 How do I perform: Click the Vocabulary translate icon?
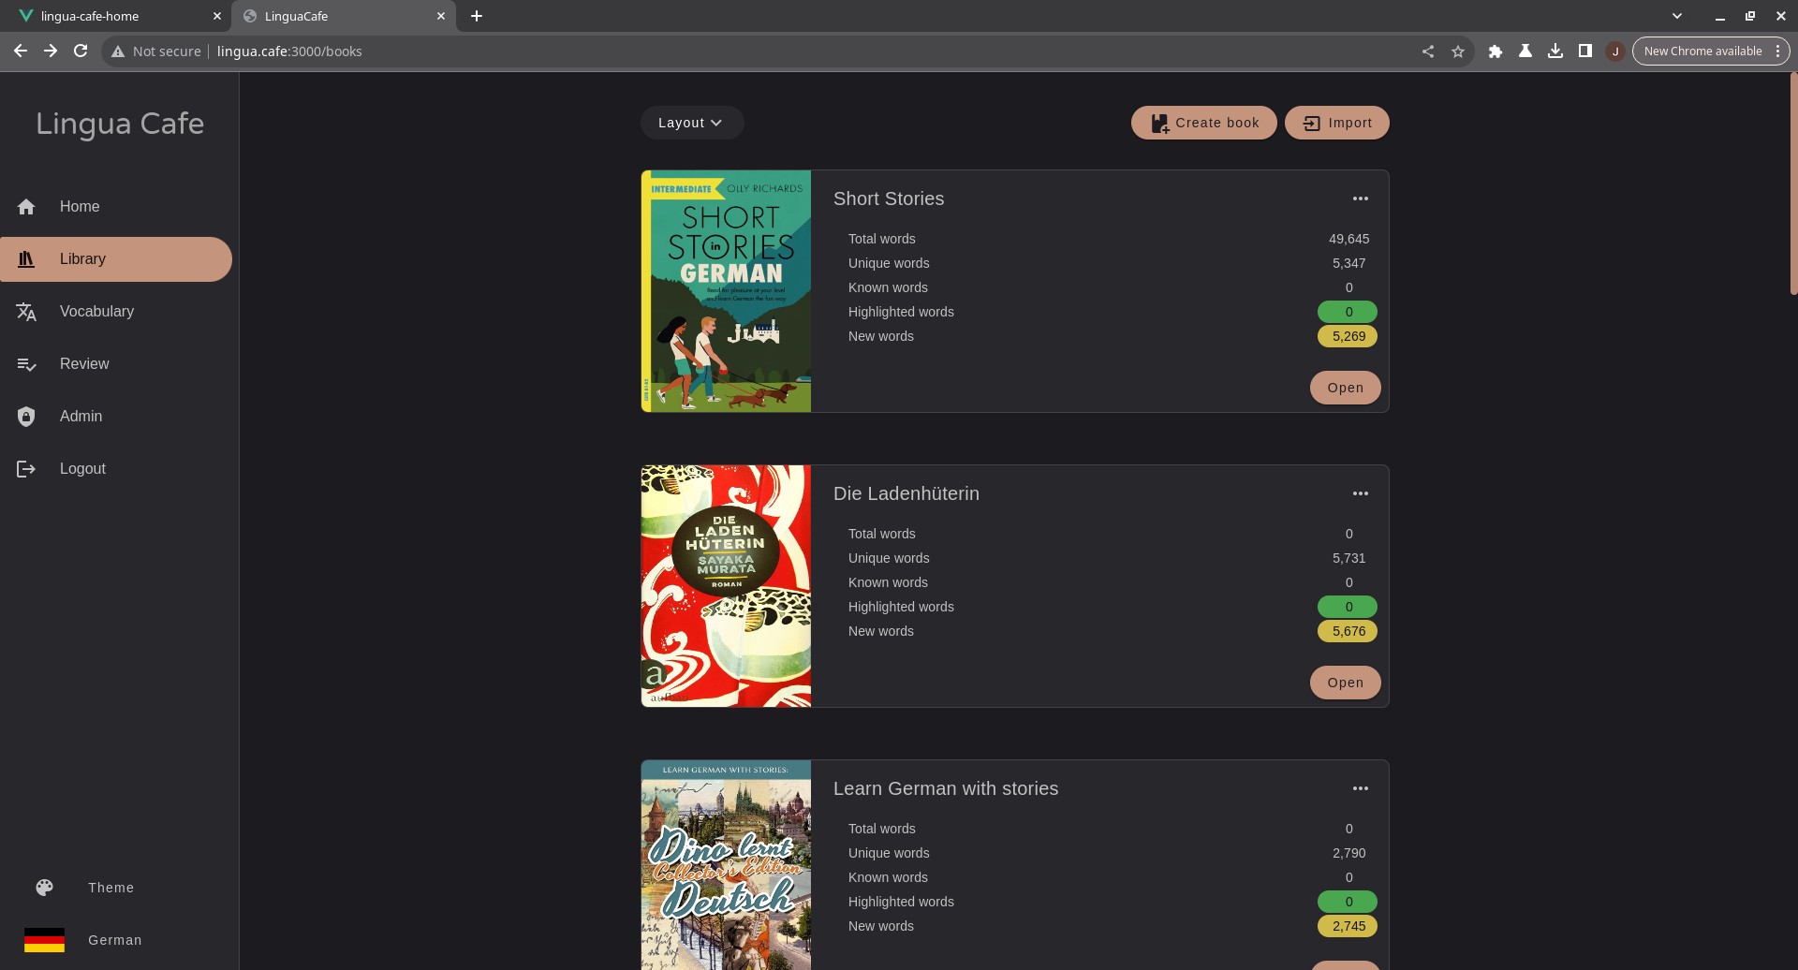tap(26, 312)
